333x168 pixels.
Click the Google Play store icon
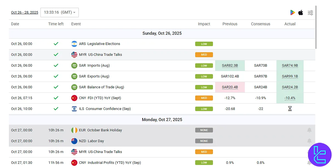292,12
